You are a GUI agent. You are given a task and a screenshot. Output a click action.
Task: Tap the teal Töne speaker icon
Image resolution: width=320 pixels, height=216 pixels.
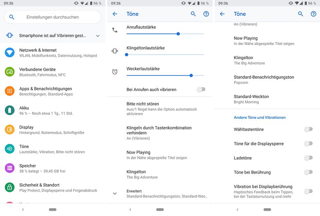point(9,149)
